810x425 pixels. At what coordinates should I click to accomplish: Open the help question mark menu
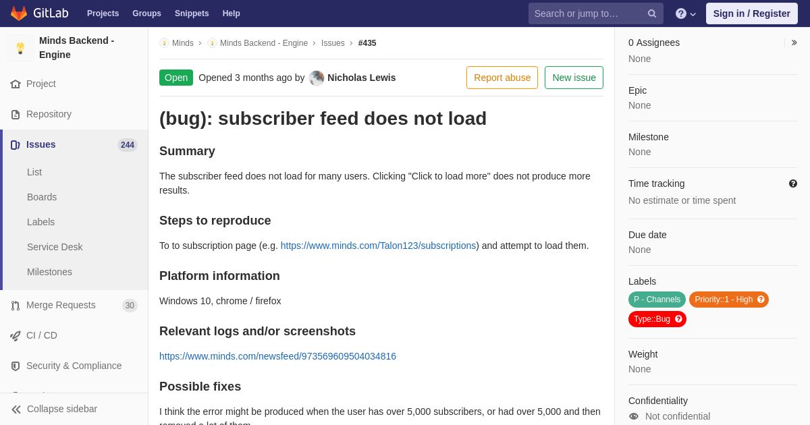[686, 13]
